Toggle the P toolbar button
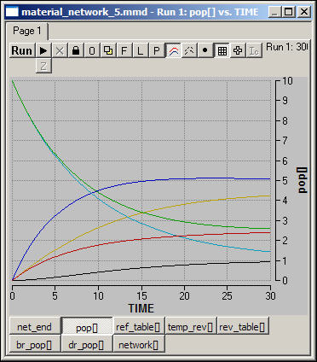The height and width of the screenshot is (362, 317). point(157,50)
